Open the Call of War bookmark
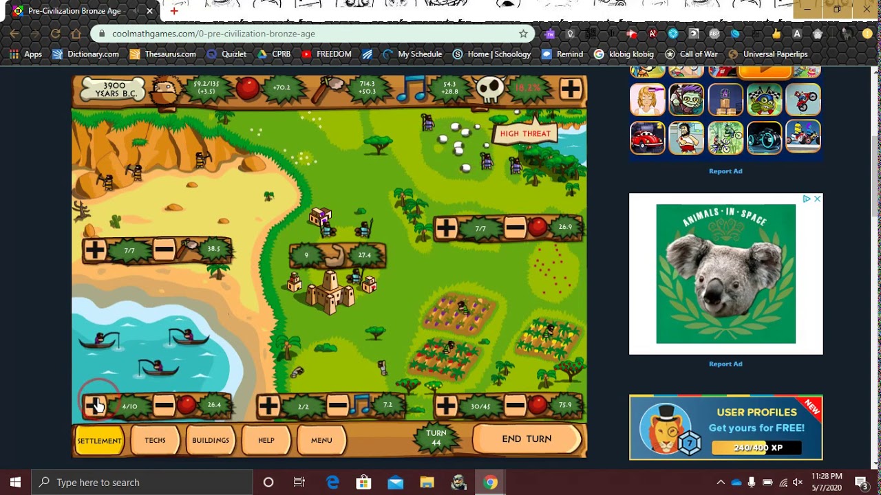 [x=691, y=54]
